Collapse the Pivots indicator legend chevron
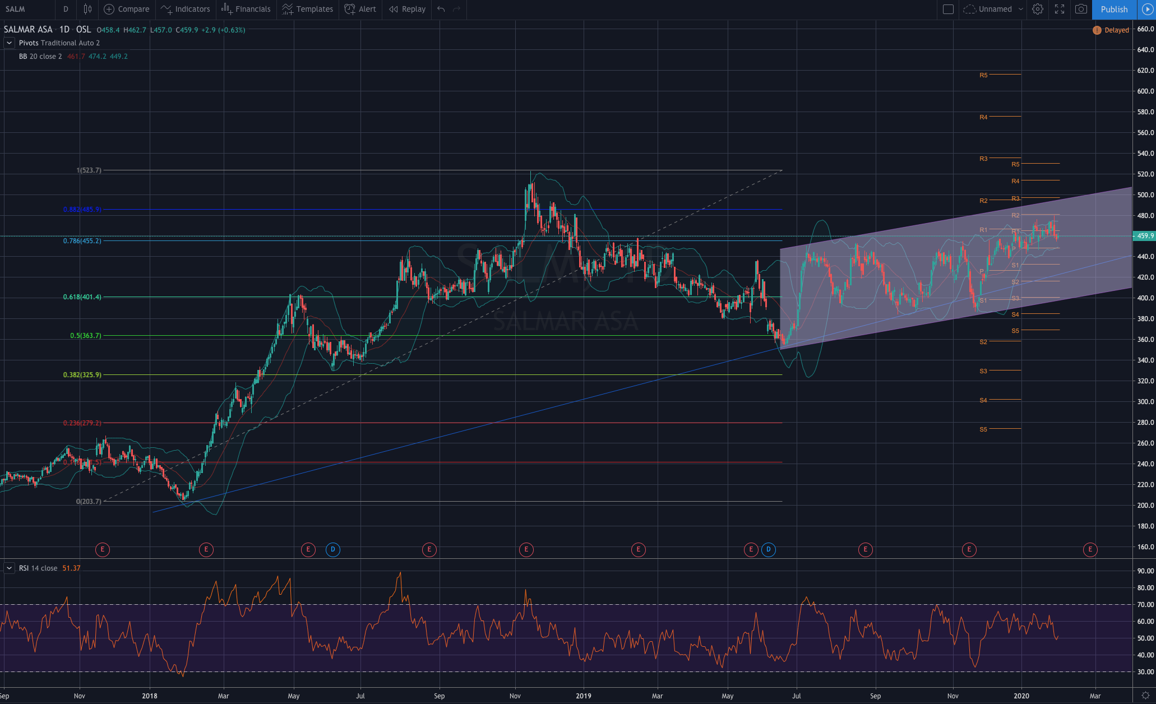 pyautogui.click(x=9, y=43)
